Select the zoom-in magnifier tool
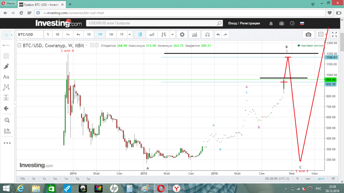Viewport: 344px width, 193px height. point(6,120)
